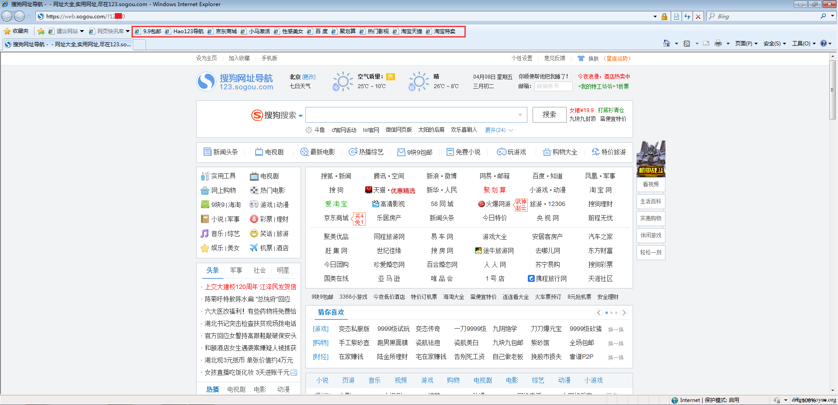Open the help icon in command bar

pyautogui.click(x=824, y=43)
